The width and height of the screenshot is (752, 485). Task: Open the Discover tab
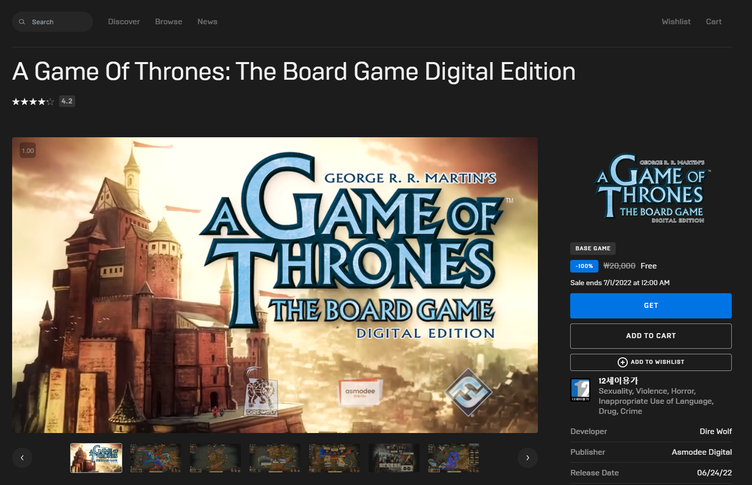pos(124,22)
